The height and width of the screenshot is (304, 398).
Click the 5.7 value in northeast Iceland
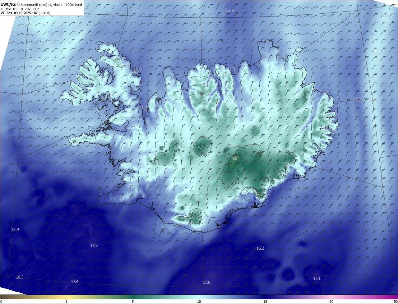pos(305,96)
